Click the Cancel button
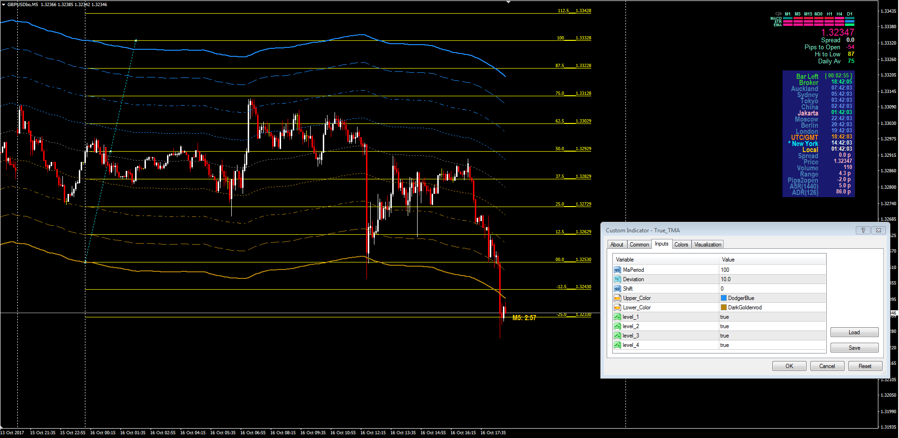Viewport: 899px width, 438px height. point(827,366)
